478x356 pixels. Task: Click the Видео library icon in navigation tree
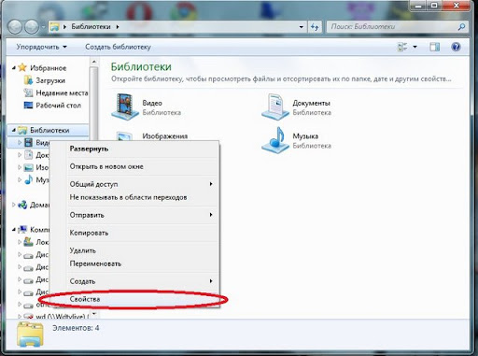click(28, 143)
